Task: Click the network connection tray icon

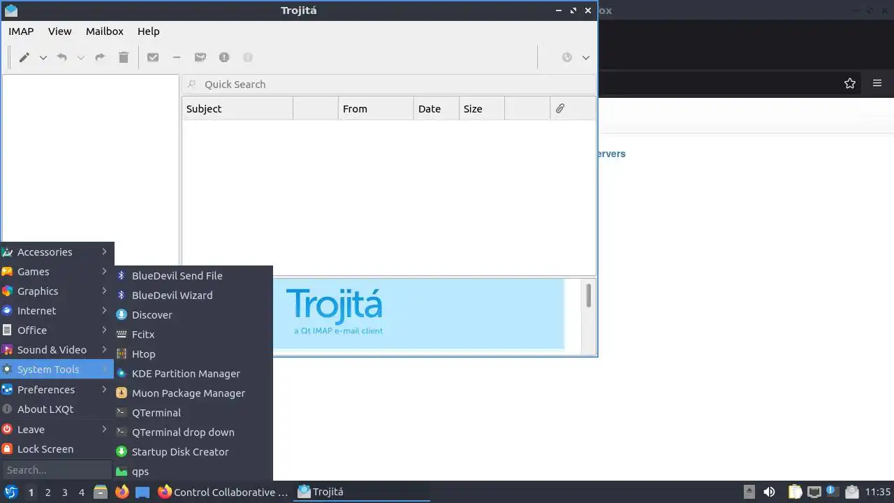Action: click(x=814, y=492)
